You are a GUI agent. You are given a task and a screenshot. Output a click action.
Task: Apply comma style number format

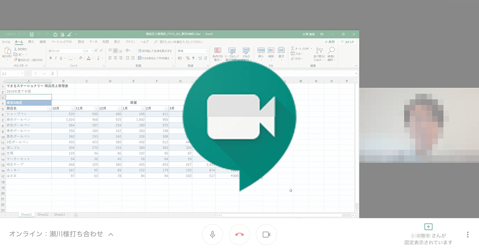point(193,58)
